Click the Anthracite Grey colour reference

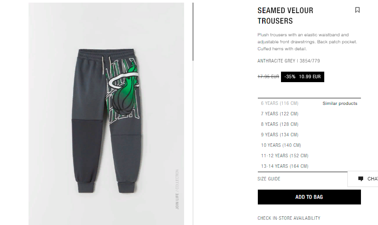click(288, 61)
